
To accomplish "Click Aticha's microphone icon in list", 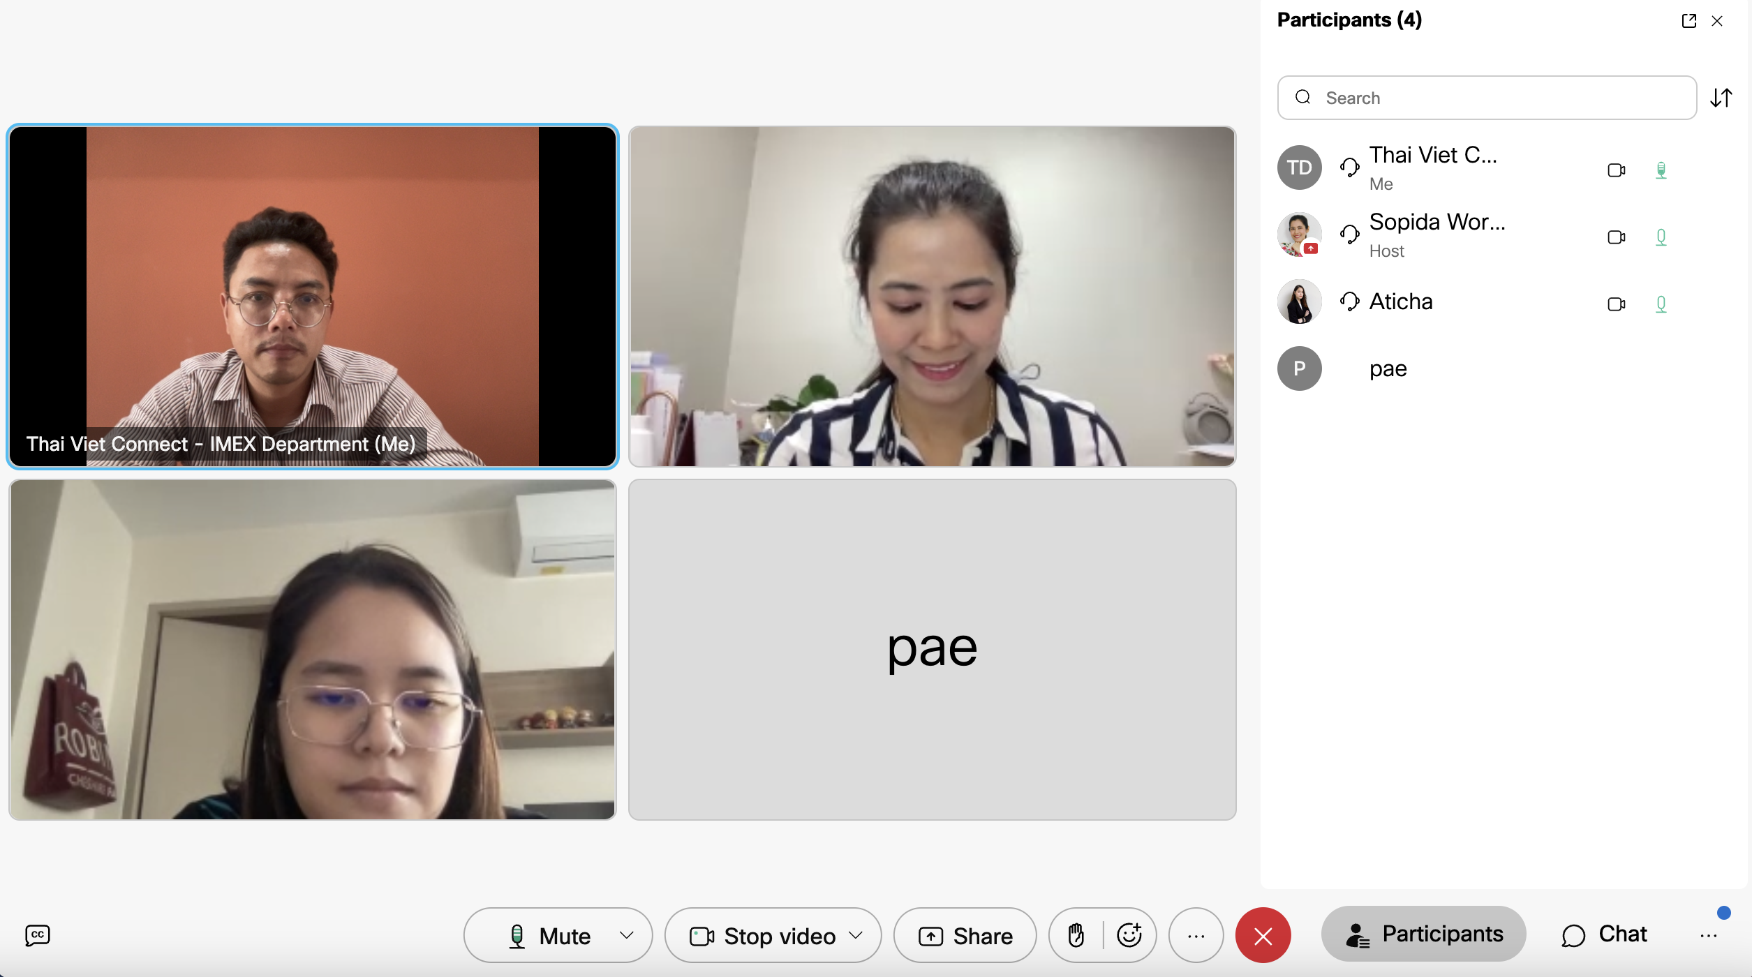I will [1661, 304].
